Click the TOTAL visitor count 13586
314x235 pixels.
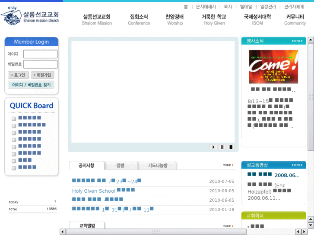[52, 209]
